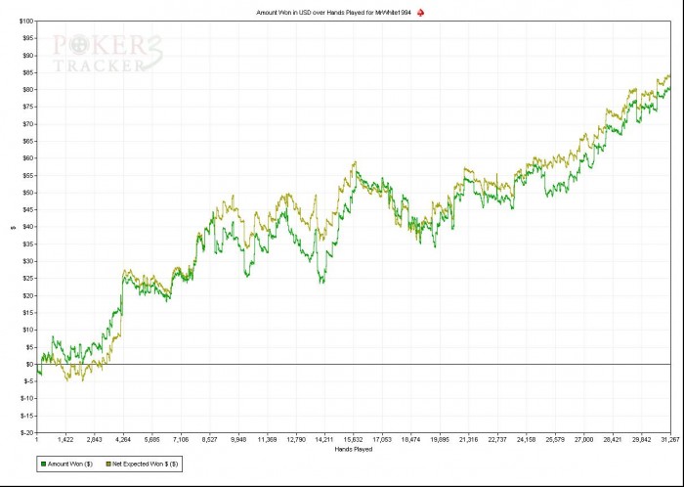
Task: Click the '17,053' x-axis label
Action: click(x=382, y=439)
